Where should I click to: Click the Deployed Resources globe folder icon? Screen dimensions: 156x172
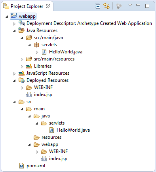pyautogui.click(x=21, y=80)
